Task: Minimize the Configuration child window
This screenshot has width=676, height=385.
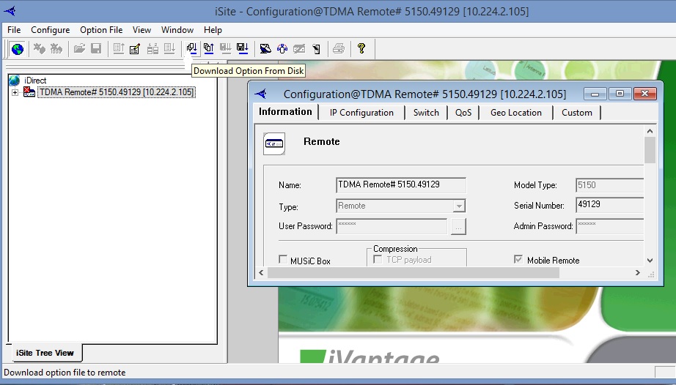Action: click(x=595, y=94)
